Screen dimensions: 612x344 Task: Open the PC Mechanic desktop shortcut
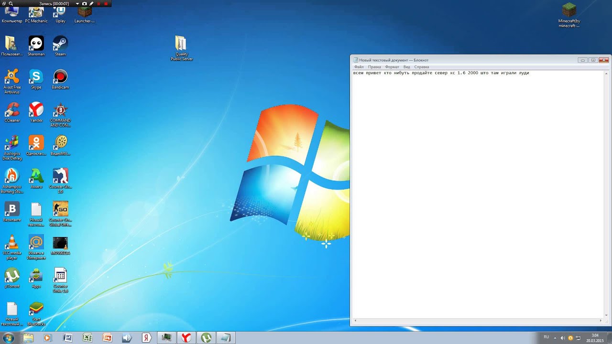pyautogui.click(x=36, y=13)
